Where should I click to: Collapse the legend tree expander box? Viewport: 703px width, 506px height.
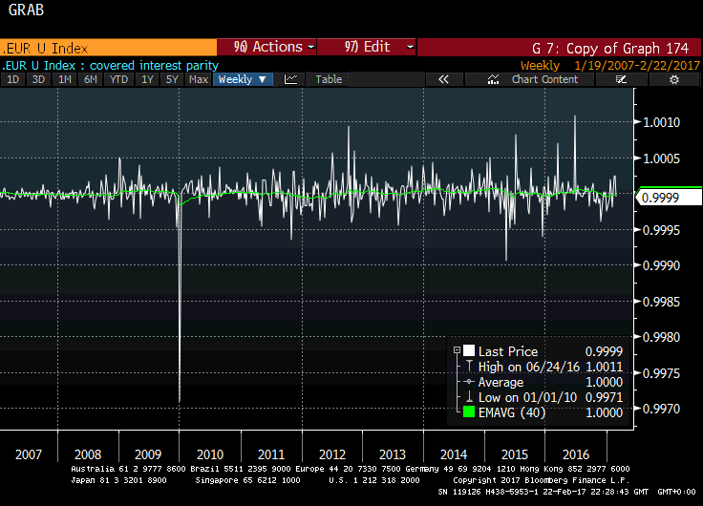[x=456, y=351]
